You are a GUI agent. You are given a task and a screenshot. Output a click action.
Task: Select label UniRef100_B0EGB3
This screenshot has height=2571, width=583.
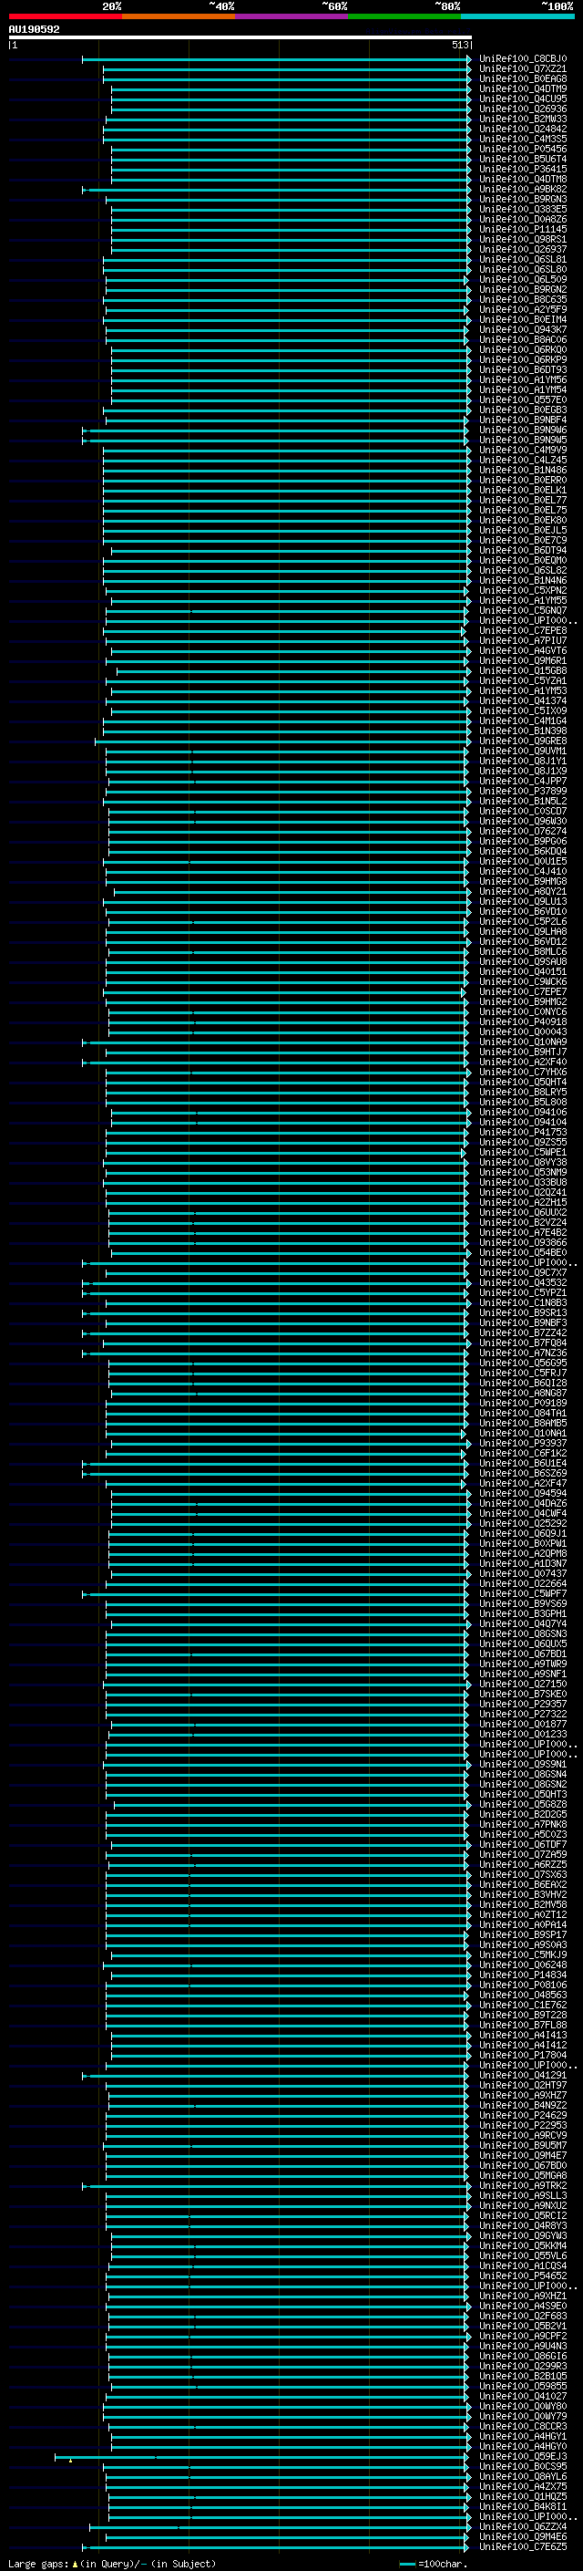point(522,410)
